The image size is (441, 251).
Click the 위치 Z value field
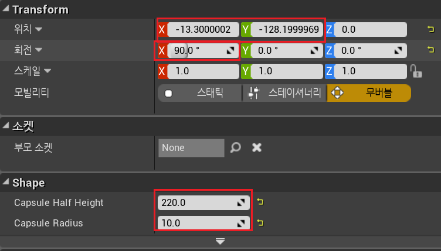[x=371, y=29]
